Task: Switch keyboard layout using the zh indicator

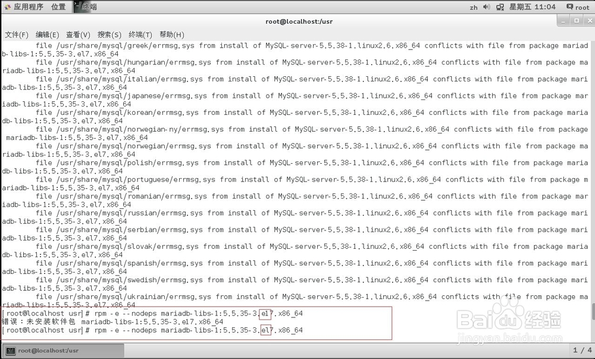Action: 474,7
